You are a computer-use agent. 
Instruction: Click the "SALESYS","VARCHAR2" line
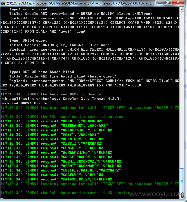[53, 175]
